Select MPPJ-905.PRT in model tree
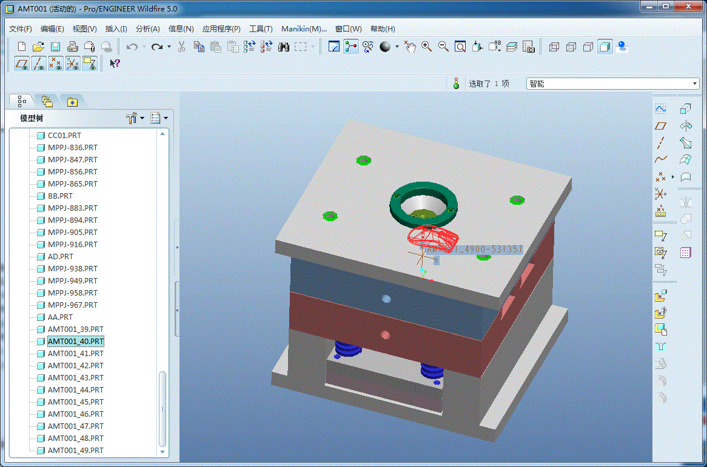This screenshot has width=707, height=467. pyautogui.click(x=72, y=232)
